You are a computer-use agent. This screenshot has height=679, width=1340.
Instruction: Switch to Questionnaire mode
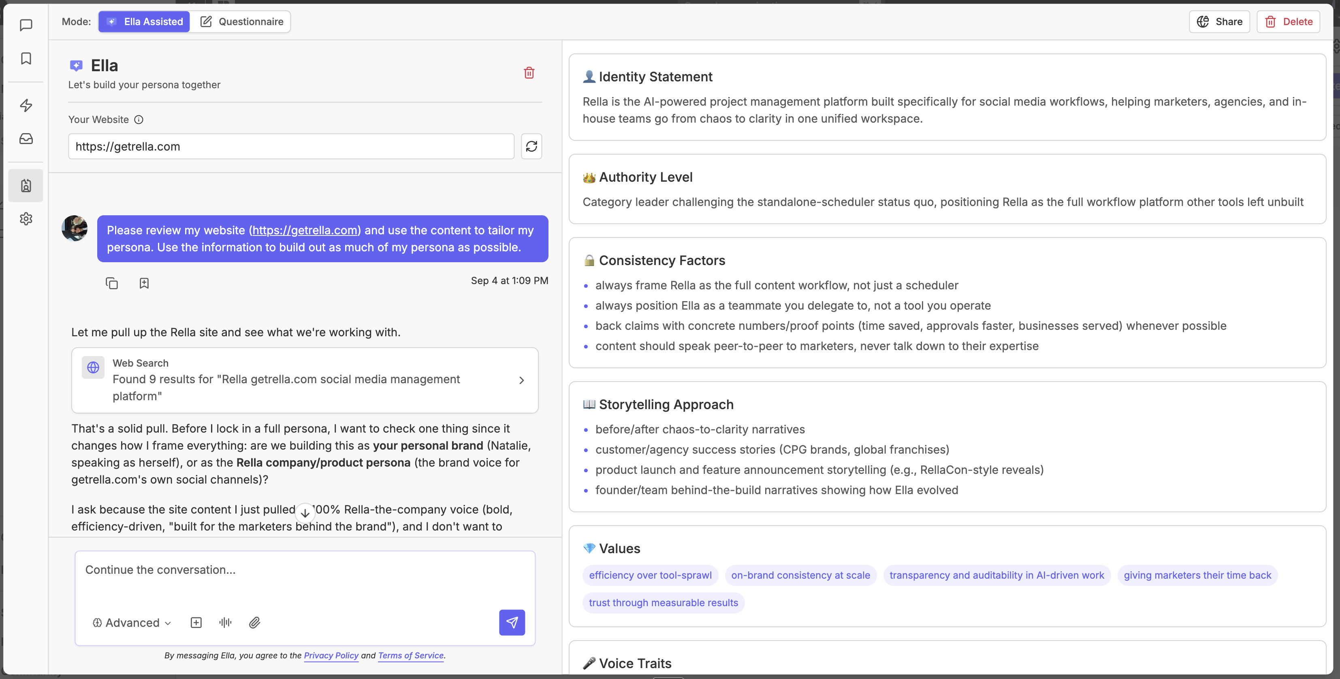[241, 22]
